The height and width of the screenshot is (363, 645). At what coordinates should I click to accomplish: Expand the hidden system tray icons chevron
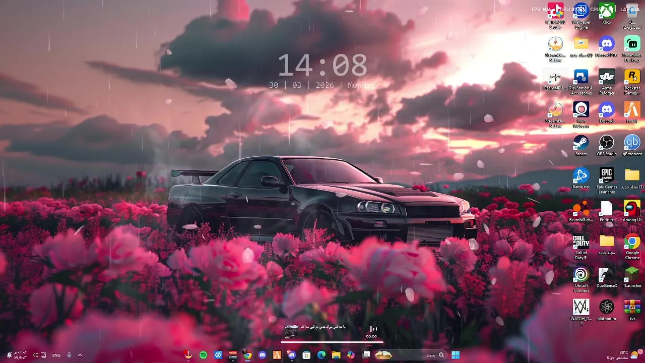point(80,355)
